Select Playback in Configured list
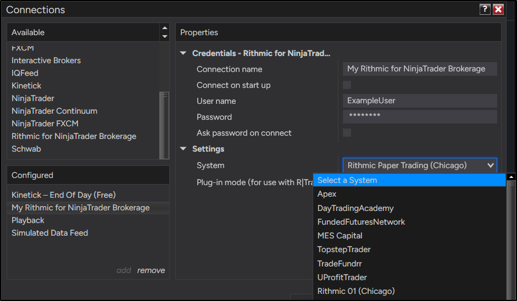517x301 pixels. 88,220
